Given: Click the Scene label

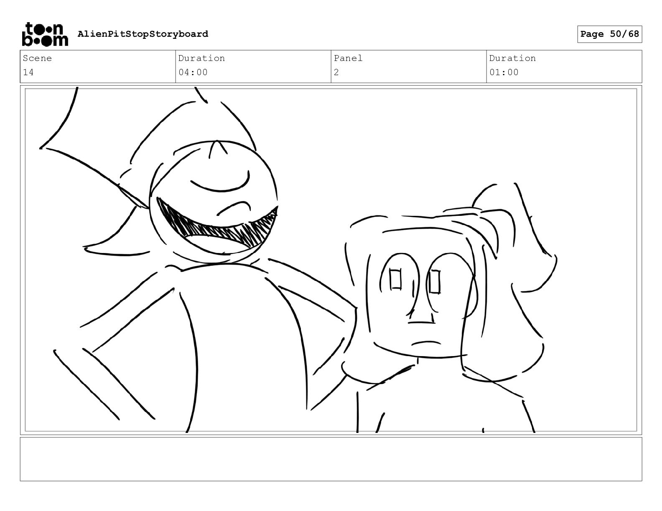Looking at the screenshot, I should 37,58.
